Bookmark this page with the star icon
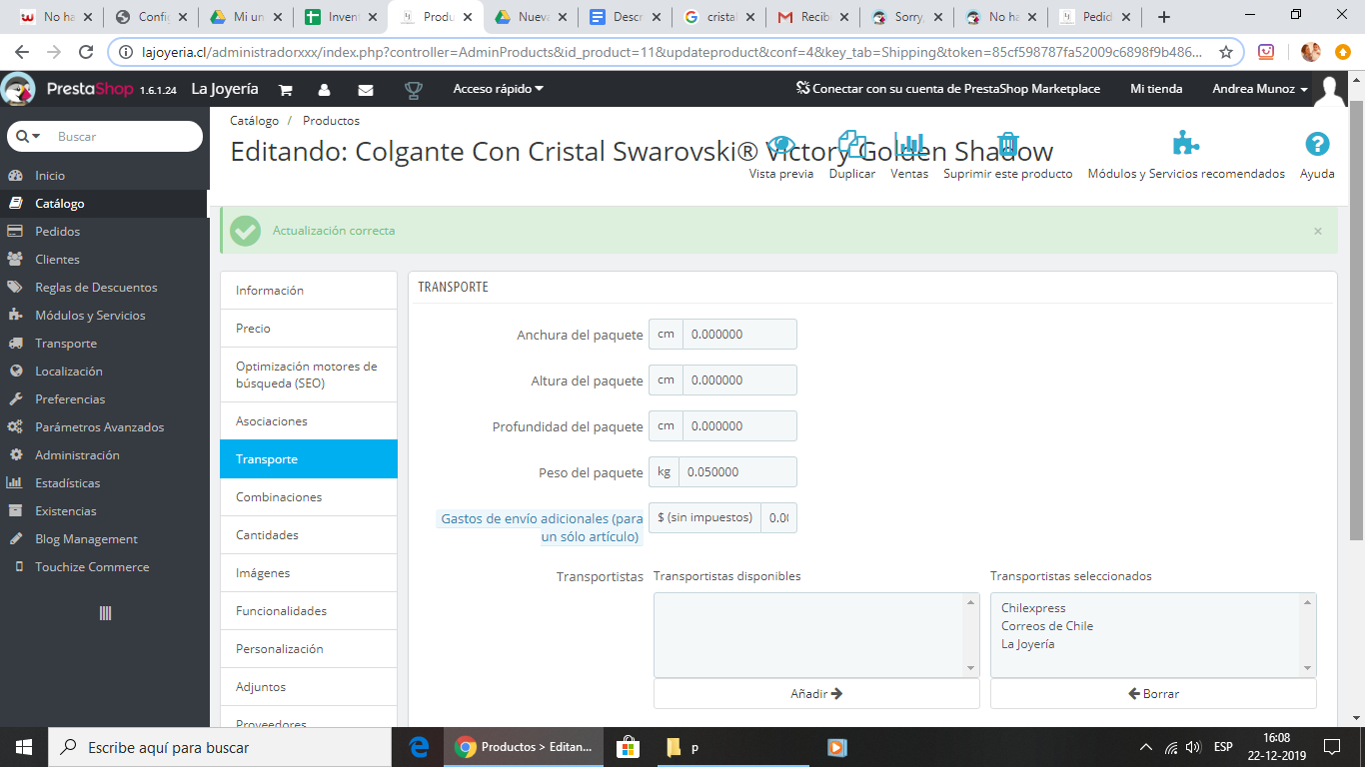Image resolution: width=1365 pixels, height=767 pixels. pyautogui.click(x=1226, y=52)
